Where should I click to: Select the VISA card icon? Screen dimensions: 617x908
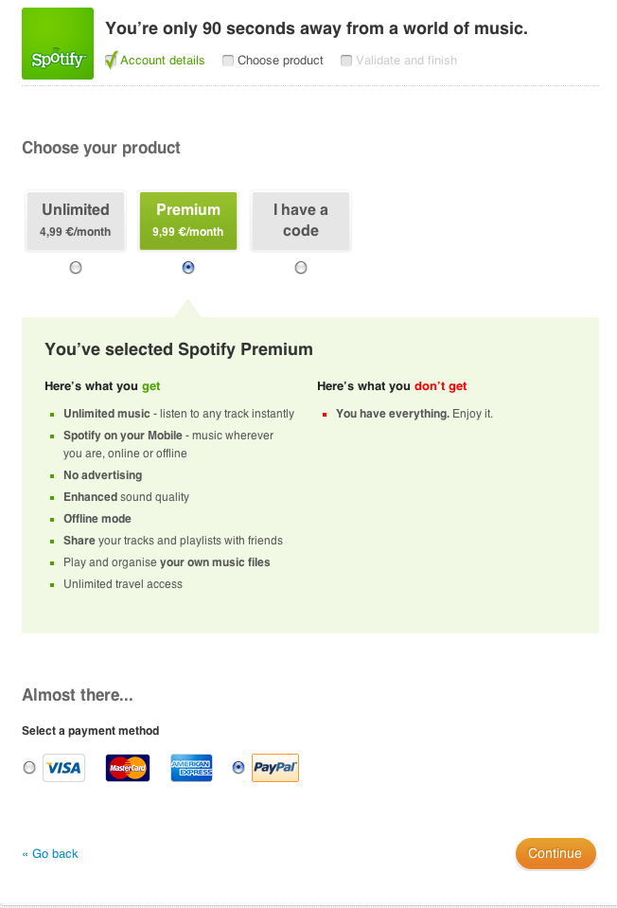[x=63, y=768]
